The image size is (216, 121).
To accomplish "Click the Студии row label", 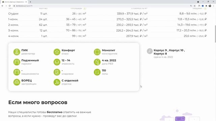I will pos(13,13).
